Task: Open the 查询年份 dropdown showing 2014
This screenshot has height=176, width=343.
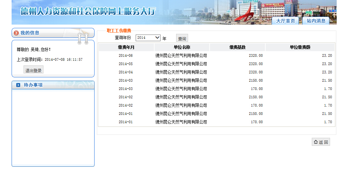Action: tap(148, 38)
